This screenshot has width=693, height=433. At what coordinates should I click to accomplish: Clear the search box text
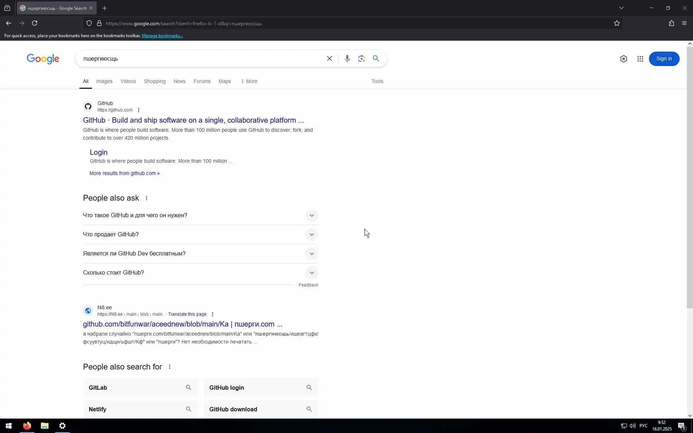329,58
